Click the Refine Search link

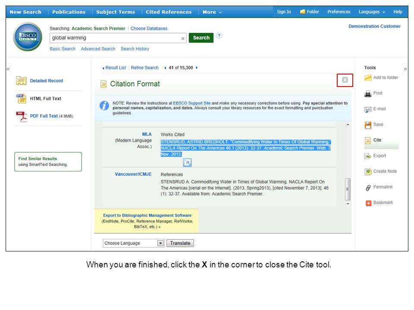(x=145, y=68)
